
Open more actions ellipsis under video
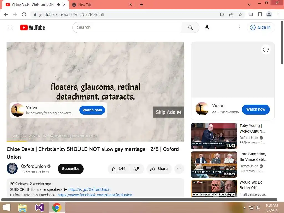pyautogui.click(x=179, y=169)
